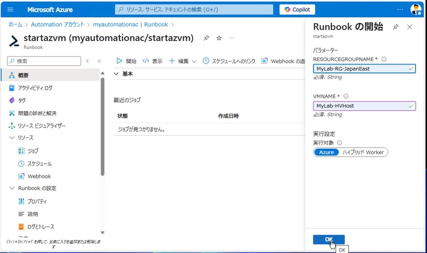427x253 pixels.
Task: Collapse the リソース sidebar group
Action: point(12,137)
